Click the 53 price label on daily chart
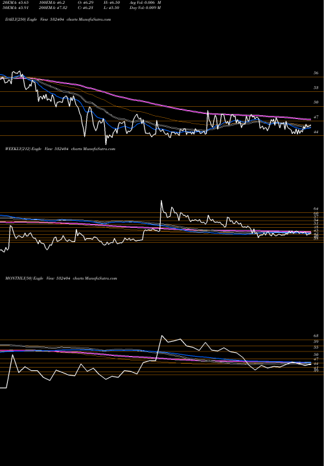The image size is (324, 466). coord(316,87)
